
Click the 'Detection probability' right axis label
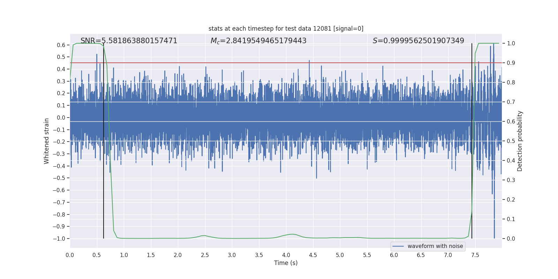click(x=520, y=141)
